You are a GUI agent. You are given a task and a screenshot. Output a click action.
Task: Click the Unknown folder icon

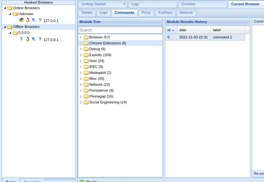point(15,14)
